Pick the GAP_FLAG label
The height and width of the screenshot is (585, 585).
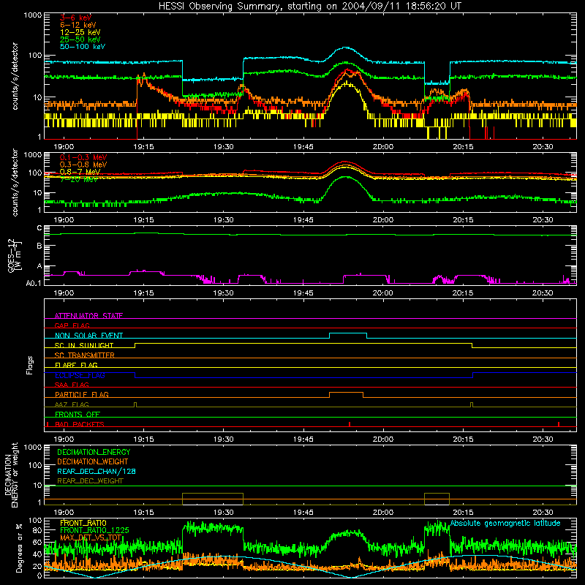[72, 325]
